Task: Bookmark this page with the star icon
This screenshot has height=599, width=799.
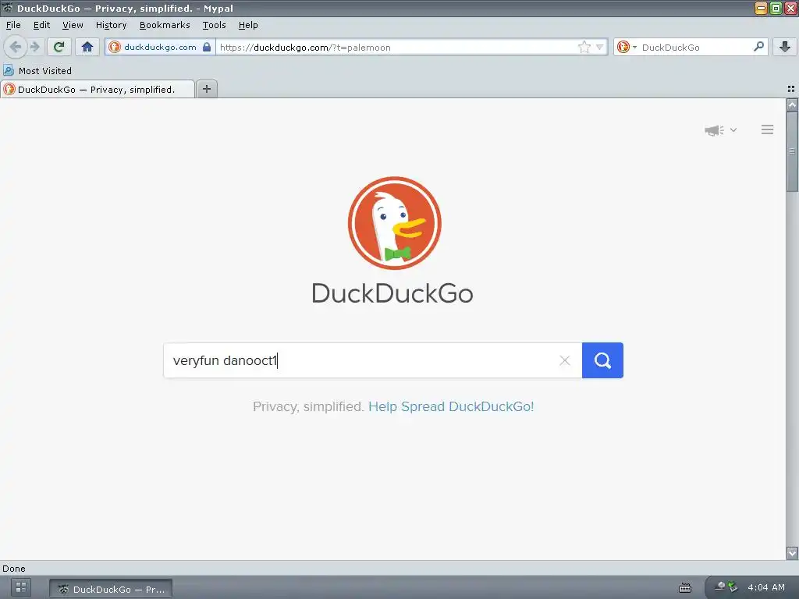Action: tap(584, 48)
